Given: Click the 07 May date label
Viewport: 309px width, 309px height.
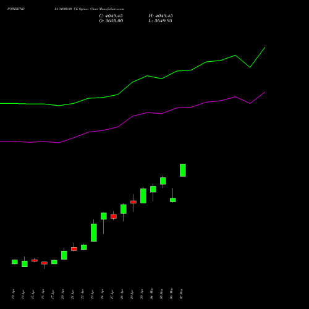Looking at the screenshot, I should click(181, 294).
